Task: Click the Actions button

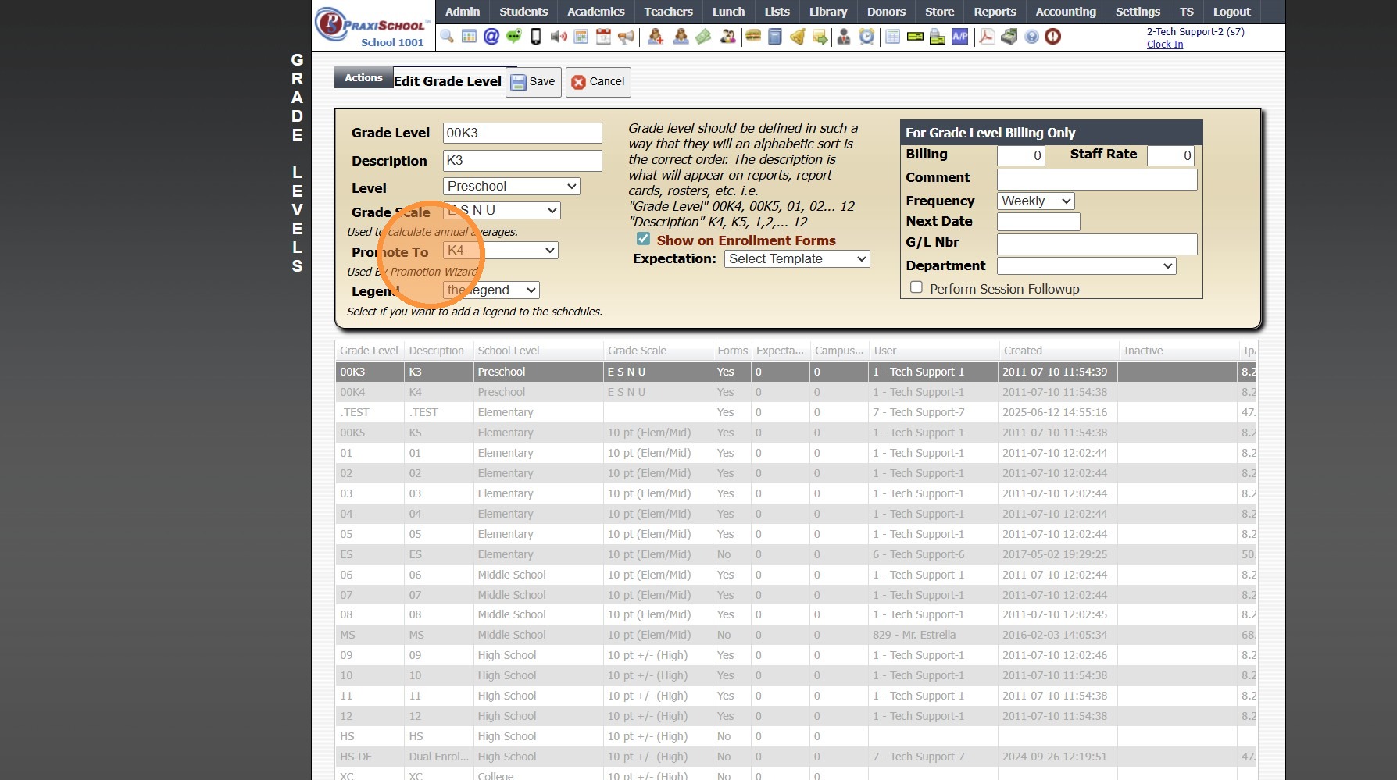Action: tap(363, 77)
